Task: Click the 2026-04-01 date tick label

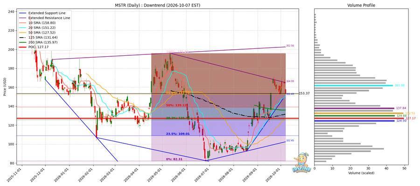Action: 132,175
